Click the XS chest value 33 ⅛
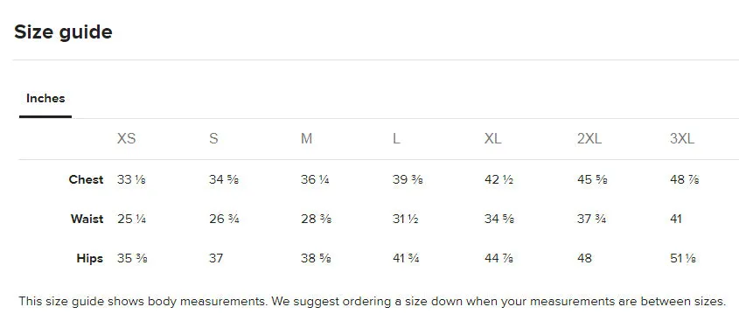Screen dimensions: 739x335 coord(131,179)
